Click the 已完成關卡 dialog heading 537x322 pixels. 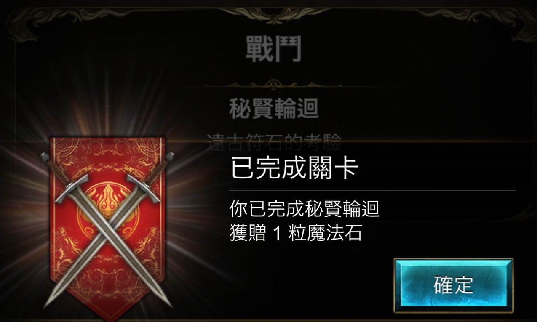click(x=294, y=168)
